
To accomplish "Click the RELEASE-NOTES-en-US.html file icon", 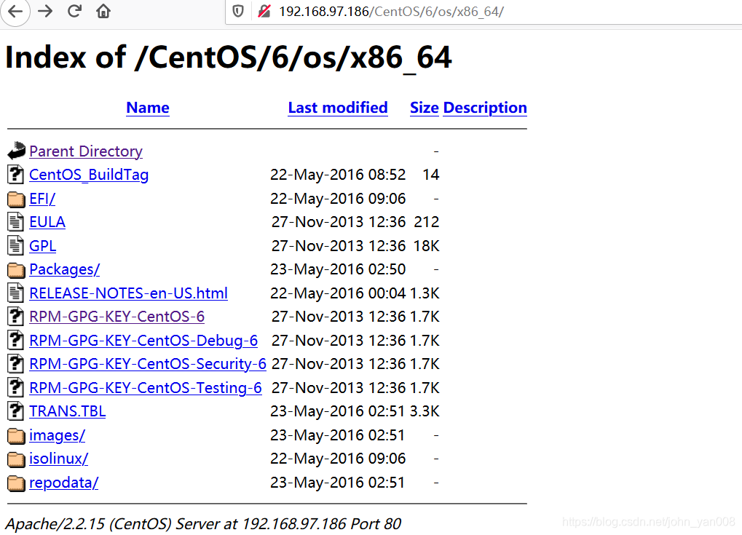I will tap(15, 293).
